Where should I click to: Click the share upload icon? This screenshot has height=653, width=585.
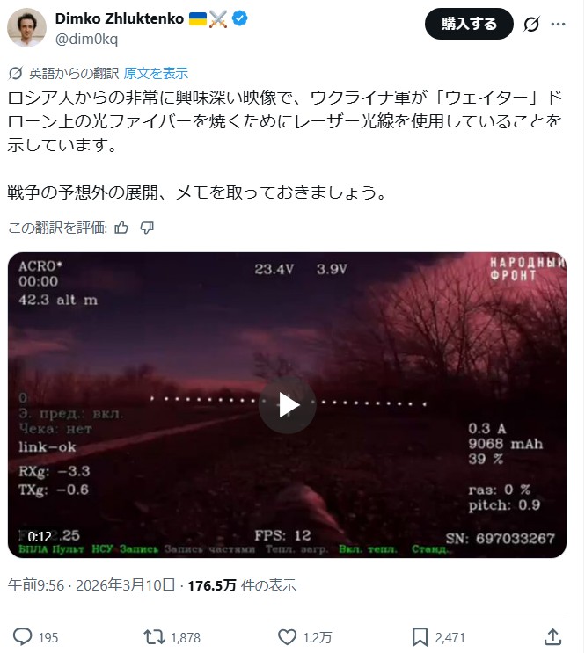[553, 637]
